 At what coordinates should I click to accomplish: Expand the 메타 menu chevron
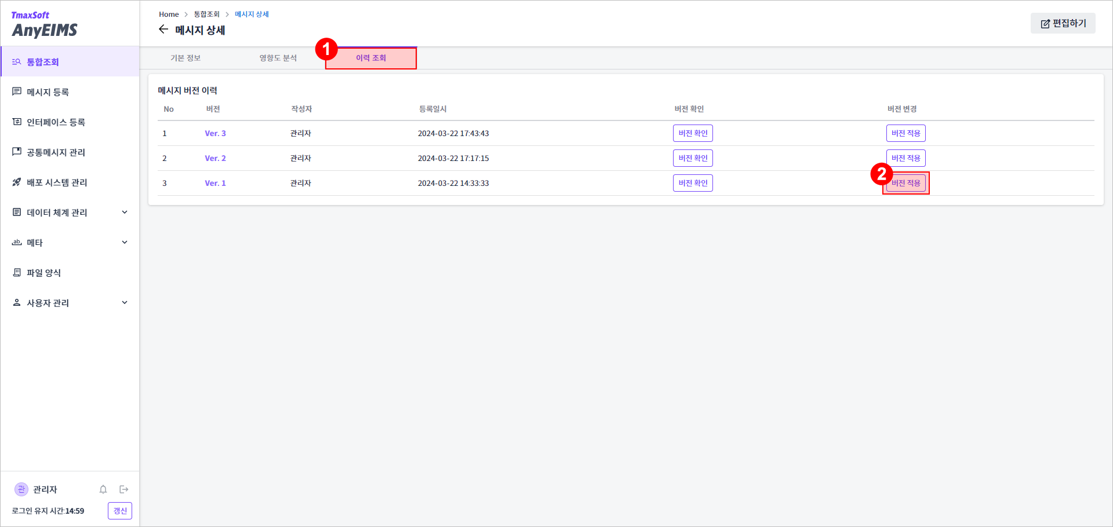pos(125,242)
